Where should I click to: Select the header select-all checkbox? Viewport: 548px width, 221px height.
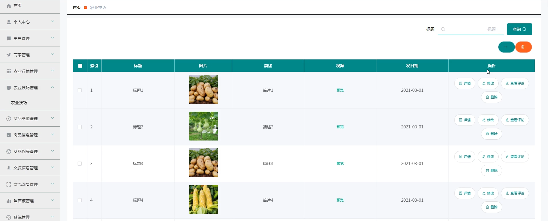[80, 66]
